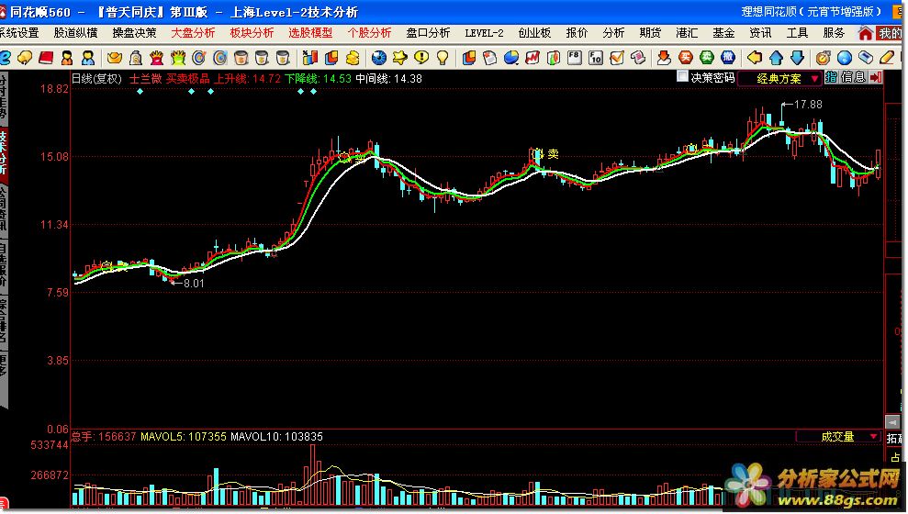Click the 我的 button at top right

coord(891,33)
